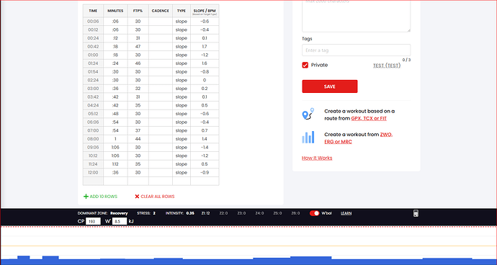Open the ZWO, ERG or MRC link
The height and width of the screenshot is (265, 497).
[x=358, y=138]
